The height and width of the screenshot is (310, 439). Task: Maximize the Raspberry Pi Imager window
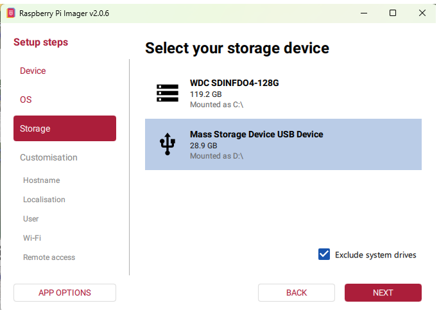point(393,13)
